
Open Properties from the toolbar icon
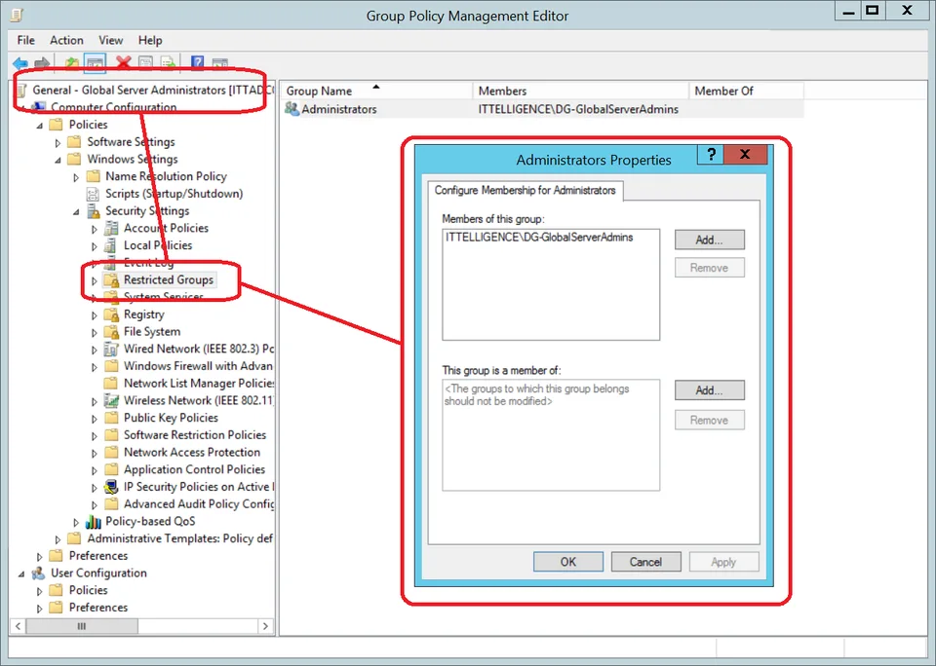(x=145, y=62)
